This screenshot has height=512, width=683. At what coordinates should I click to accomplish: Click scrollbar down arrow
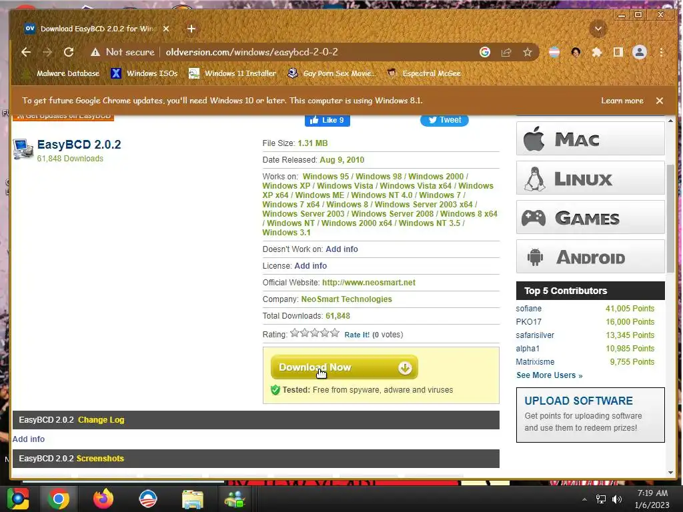(x=670, y=473)
